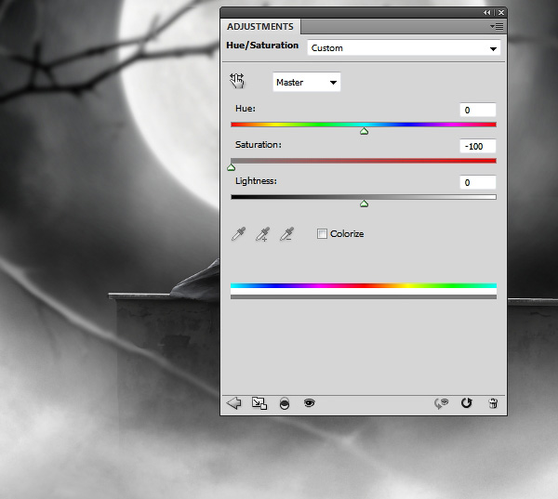Open the Master channel dropdown
The image size is (558, 499).
pyautogui.click(x=306, y=82)
